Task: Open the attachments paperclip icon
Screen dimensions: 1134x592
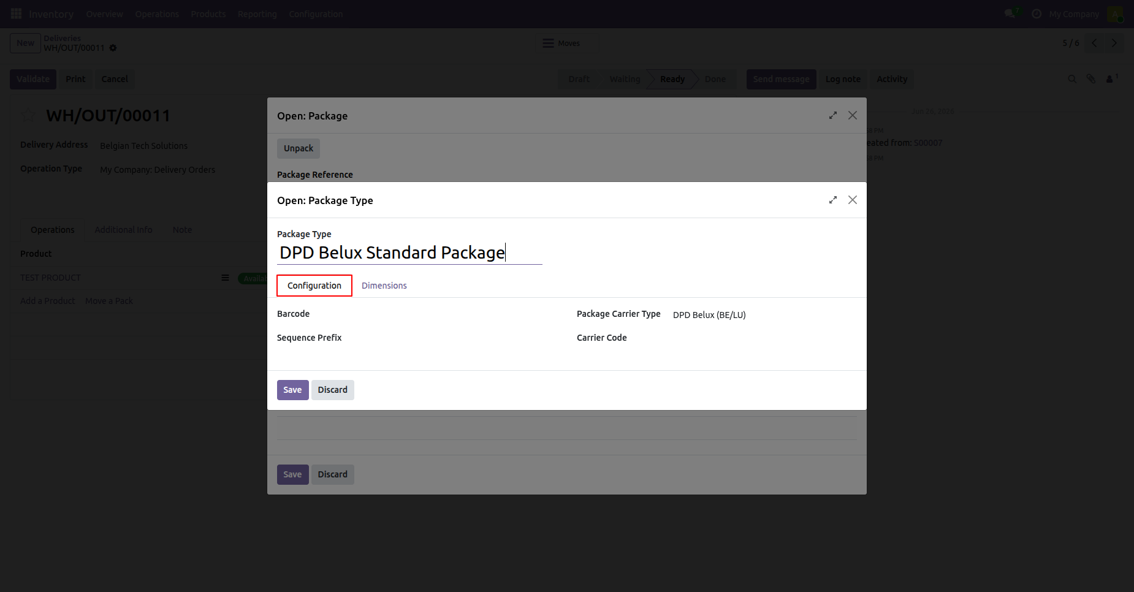Action: pyautogui.click(x=1091, y=79)
